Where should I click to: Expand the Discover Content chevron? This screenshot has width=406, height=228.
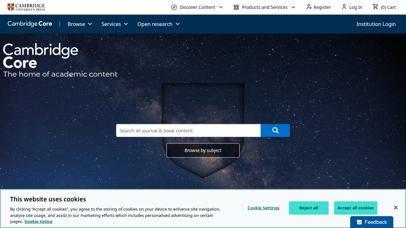click(x=221, y=7)
